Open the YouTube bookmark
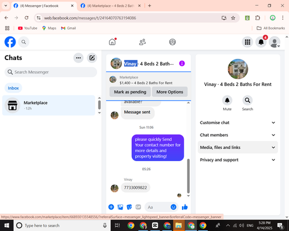The width and height of the screenshot is (289, 231). tap(28, 28)
